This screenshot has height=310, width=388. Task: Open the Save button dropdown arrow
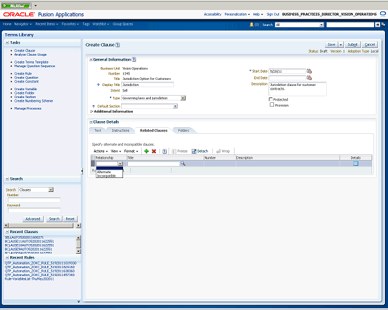pos(341,44)
